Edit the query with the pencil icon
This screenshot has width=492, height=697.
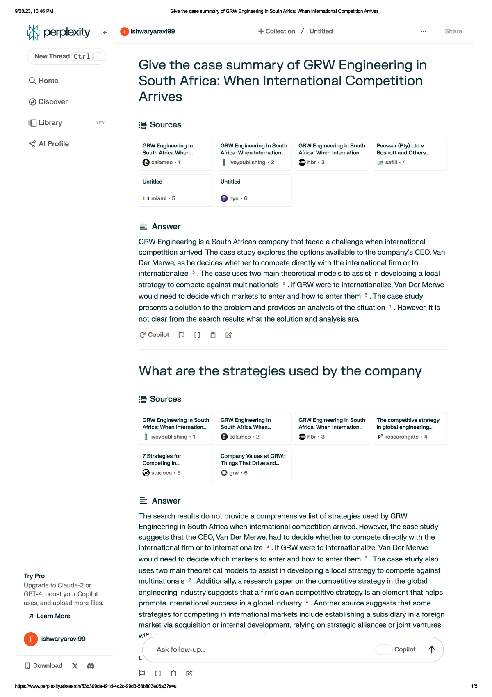pyautogui.click(x=228, y=335)
